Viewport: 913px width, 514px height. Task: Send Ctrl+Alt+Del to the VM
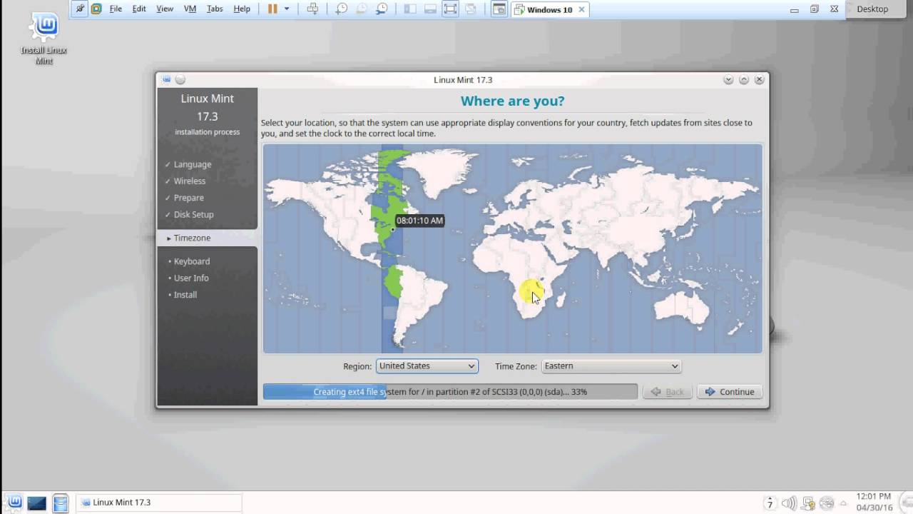312,9
